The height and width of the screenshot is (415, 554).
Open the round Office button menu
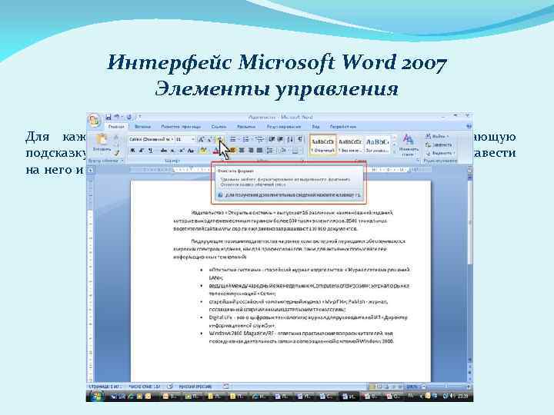(x=95, y=121)
